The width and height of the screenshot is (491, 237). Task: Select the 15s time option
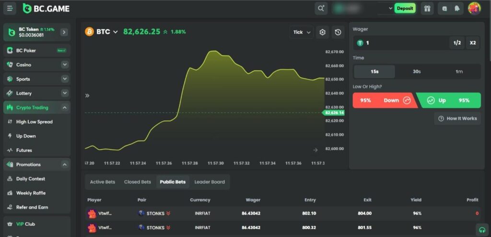tap(374, 71)
